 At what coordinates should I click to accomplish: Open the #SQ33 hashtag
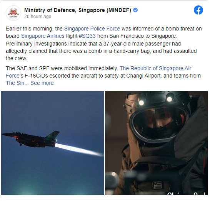pos(87,36)
